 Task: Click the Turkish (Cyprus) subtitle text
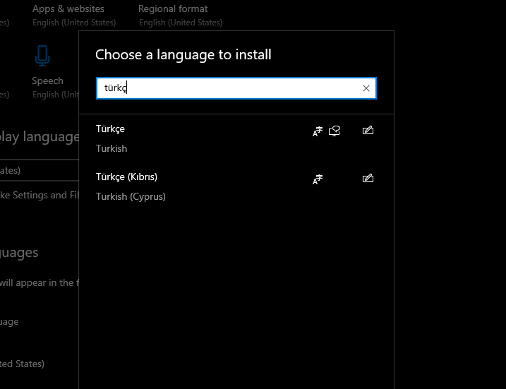pyautogui.click(x=131, y=196)
